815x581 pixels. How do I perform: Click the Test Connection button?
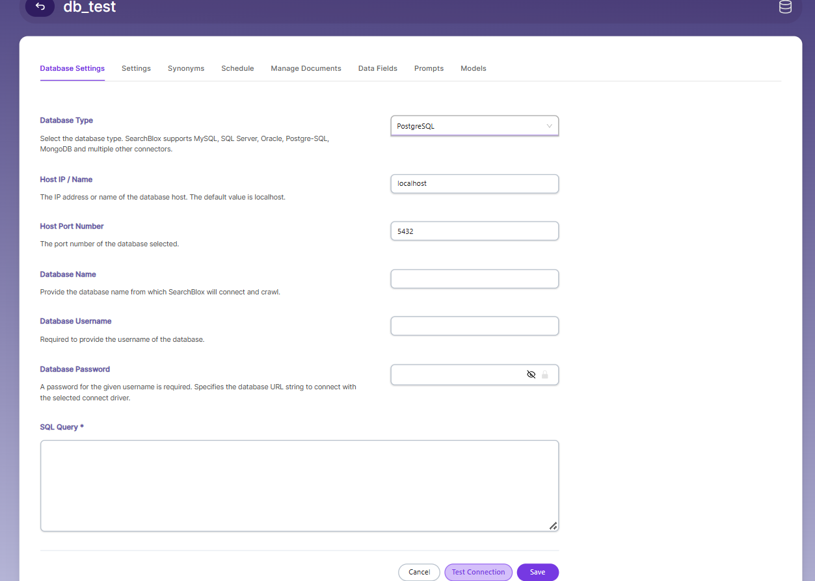pos(478,572)
